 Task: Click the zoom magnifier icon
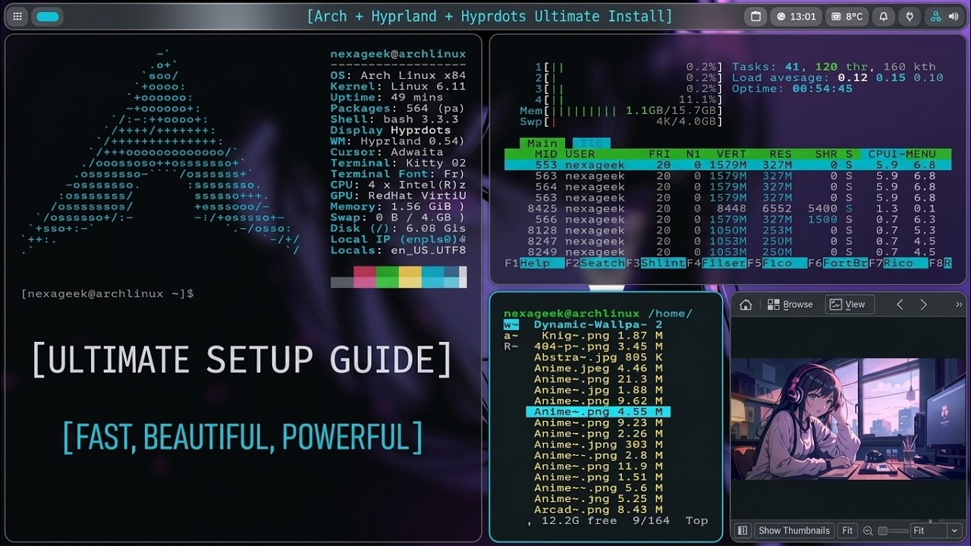point(869,531)
